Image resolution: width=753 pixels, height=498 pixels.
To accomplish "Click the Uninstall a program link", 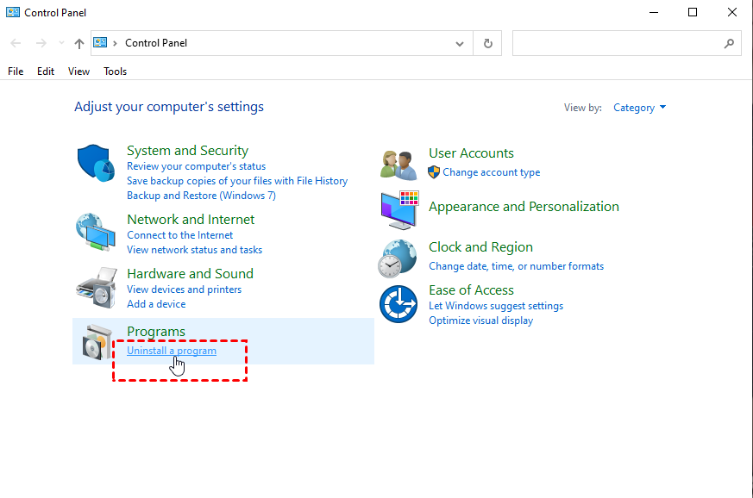I will coord(172,351).
